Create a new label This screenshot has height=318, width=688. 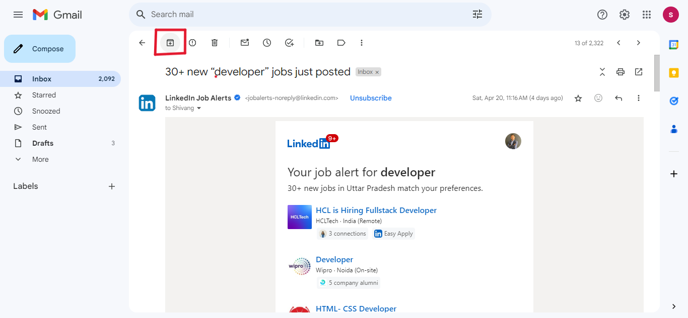[112, 186]
